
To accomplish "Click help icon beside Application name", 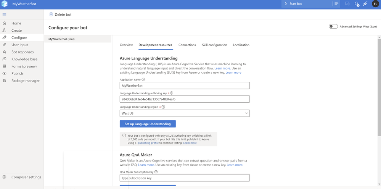I will point(143,79).
